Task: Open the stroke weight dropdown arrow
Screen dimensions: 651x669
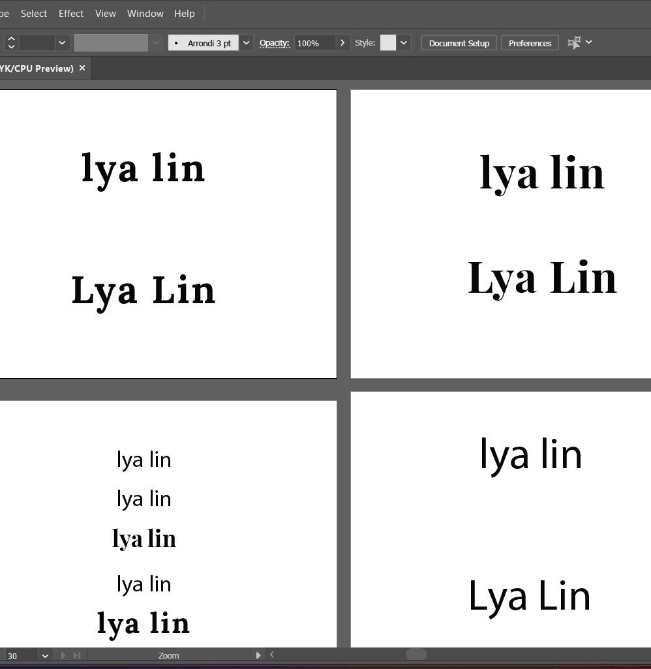Action: click(x=62, y=43)
